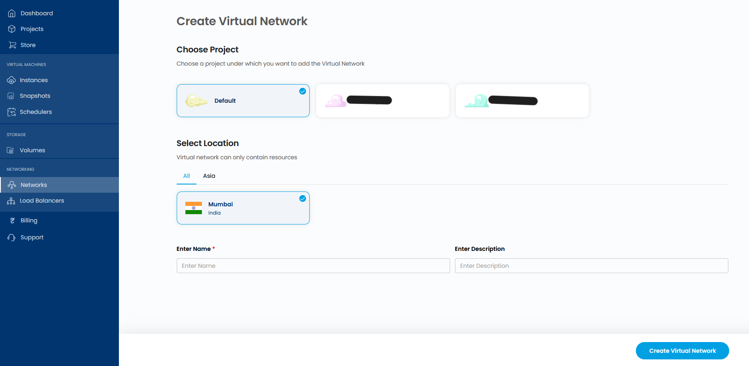Focus the Enter Name input field
The height and width of the screenshot is (366, 749).
[x=313, y=266]
